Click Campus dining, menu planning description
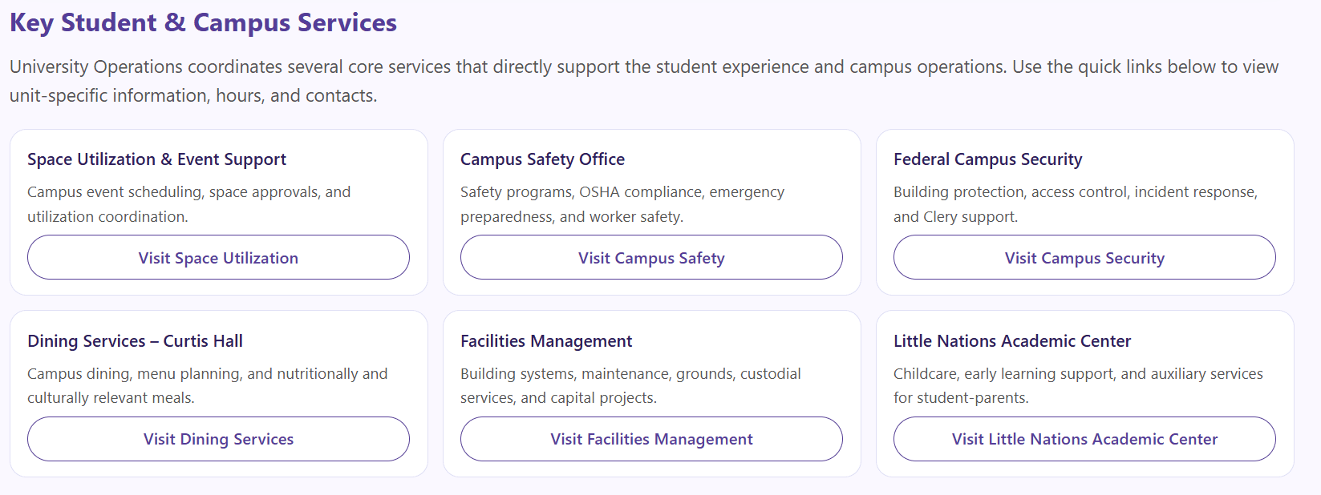The image size is (1321, 495). point(207,385)
